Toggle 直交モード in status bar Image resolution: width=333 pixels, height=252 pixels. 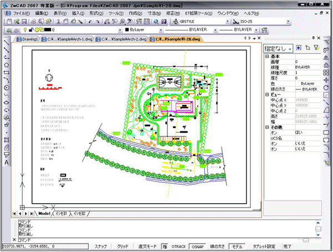click(148, 245)
